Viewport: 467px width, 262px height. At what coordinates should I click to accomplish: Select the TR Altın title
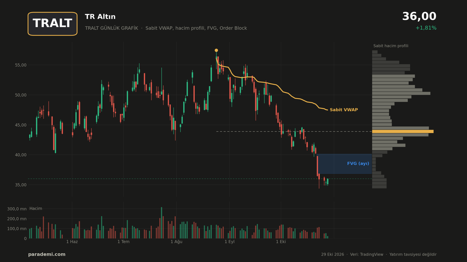click(x=100, y=17)
